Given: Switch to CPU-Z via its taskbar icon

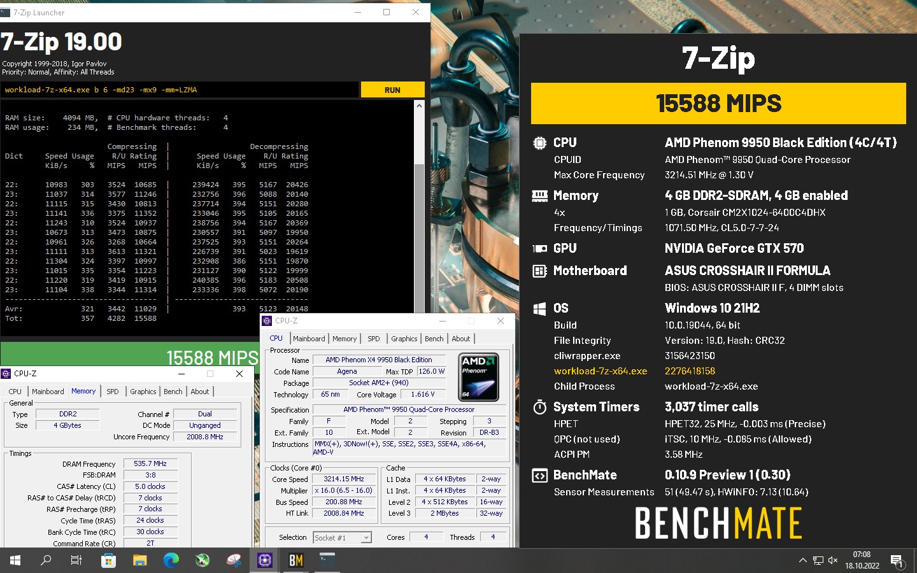Looking at the screenshot, I should [265, 560].
